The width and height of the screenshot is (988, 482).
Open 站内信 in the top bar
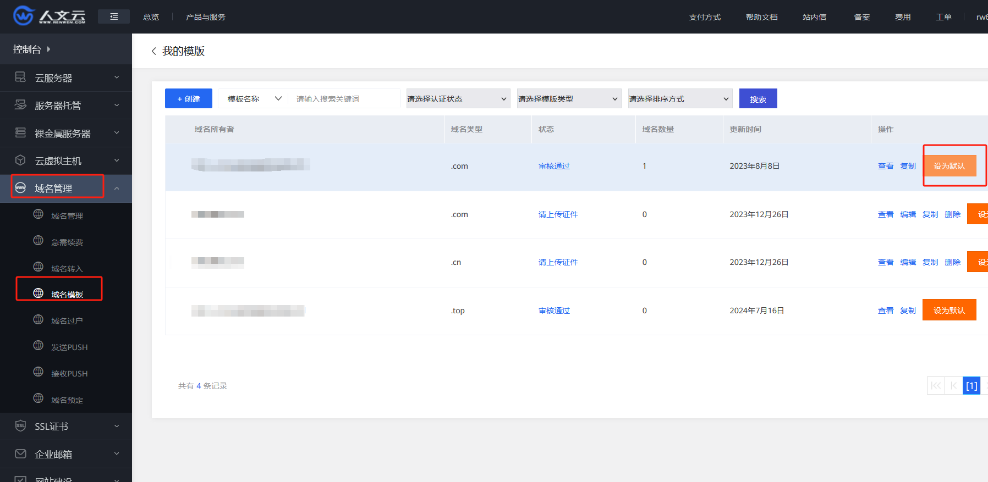814,17
